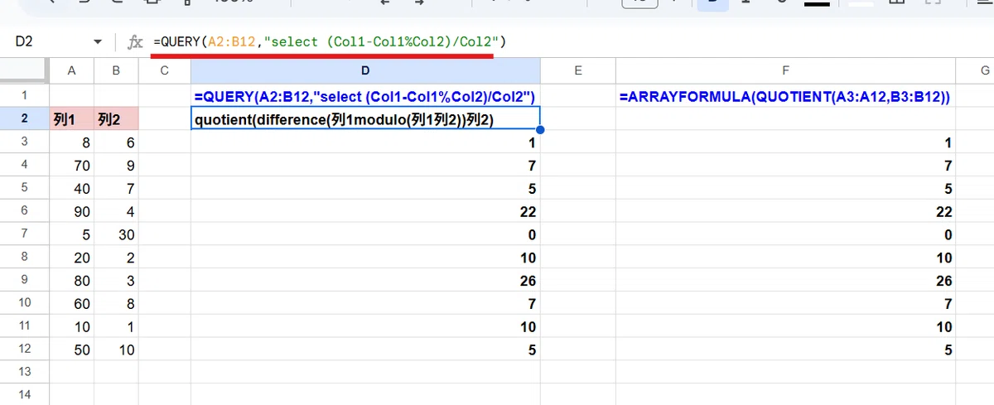The image size is (994, 405).
Task: Select cell A12 containing 50
Action: tap(71, 350)
